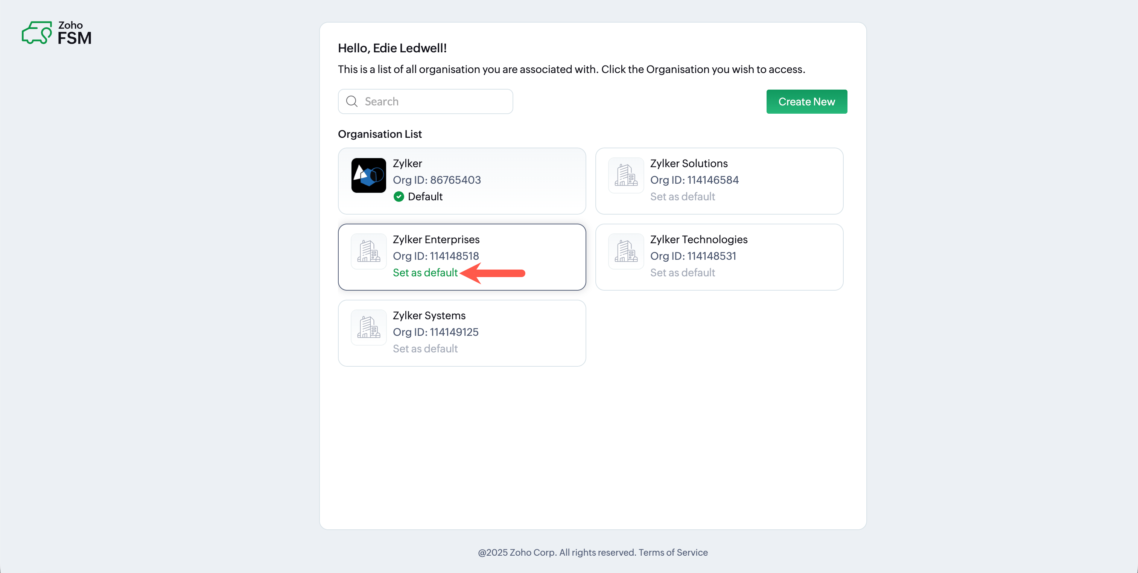Screen dimensions: 1138x573
Task: Click the Zylker organisation logo icon
Action: (x=368, y=175)
